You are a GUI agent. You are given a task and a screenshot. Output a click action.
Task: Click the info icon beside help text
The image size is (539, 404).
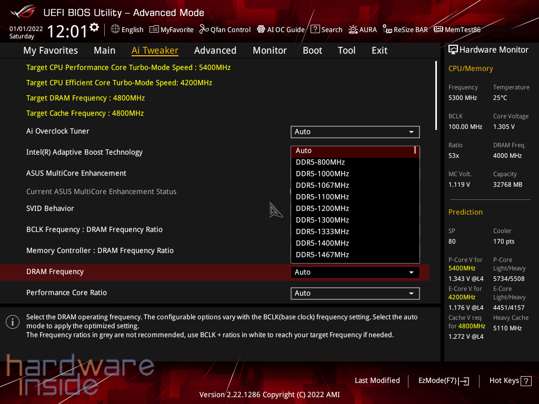13,322
